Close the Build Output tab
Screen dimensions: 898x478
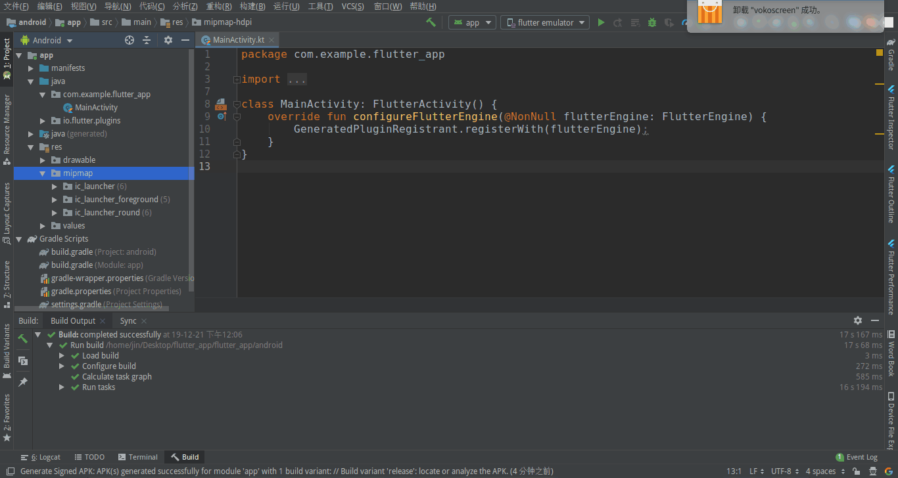103,321
